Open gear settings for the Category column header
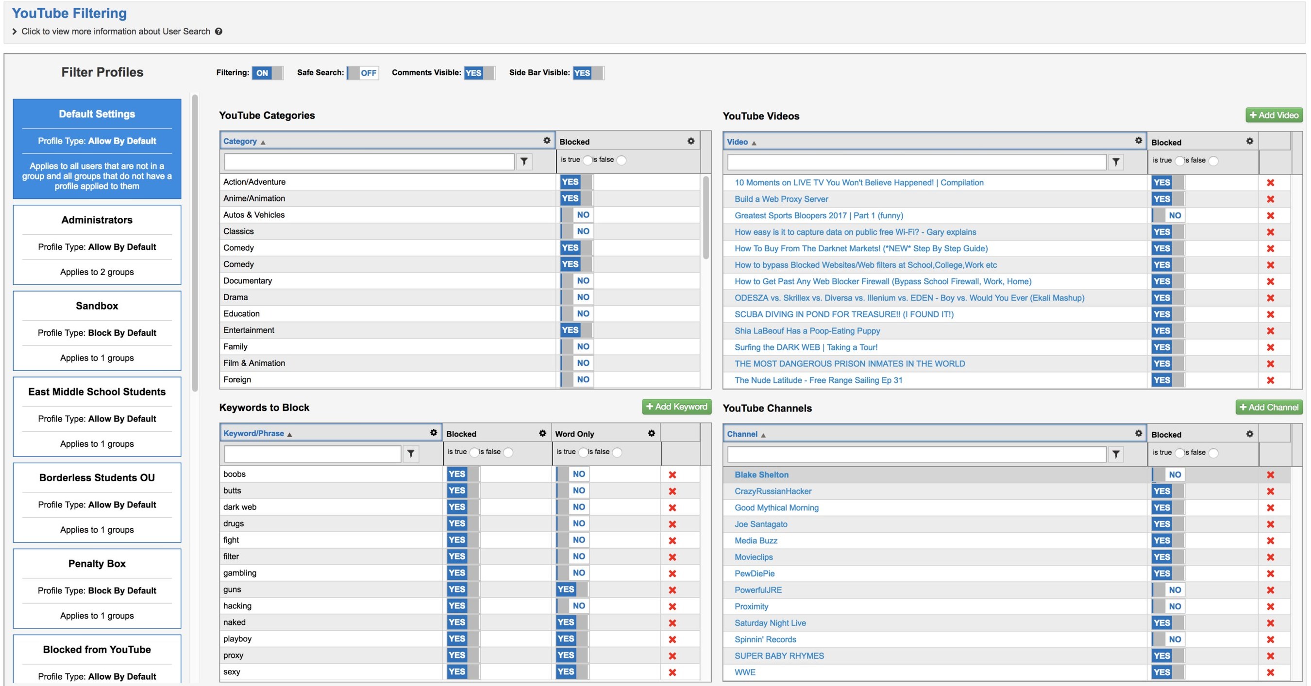The image size is (1311, 686). click(x=547, y=140)
